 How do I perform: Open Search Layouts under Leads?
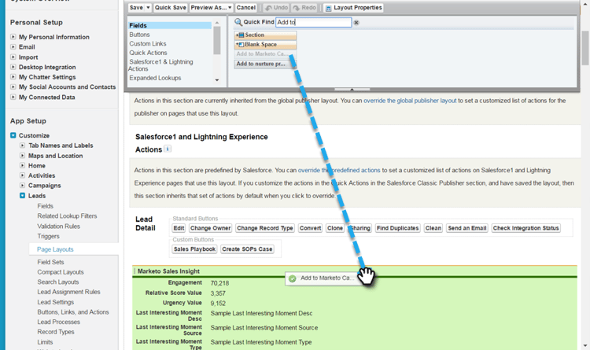pyautogui.click(x=58, y=282)
